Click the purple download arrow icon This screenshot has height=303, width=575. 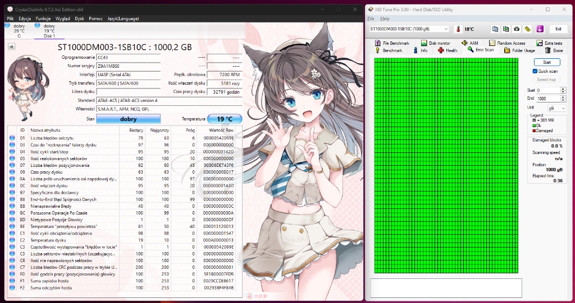click(540, 29)
